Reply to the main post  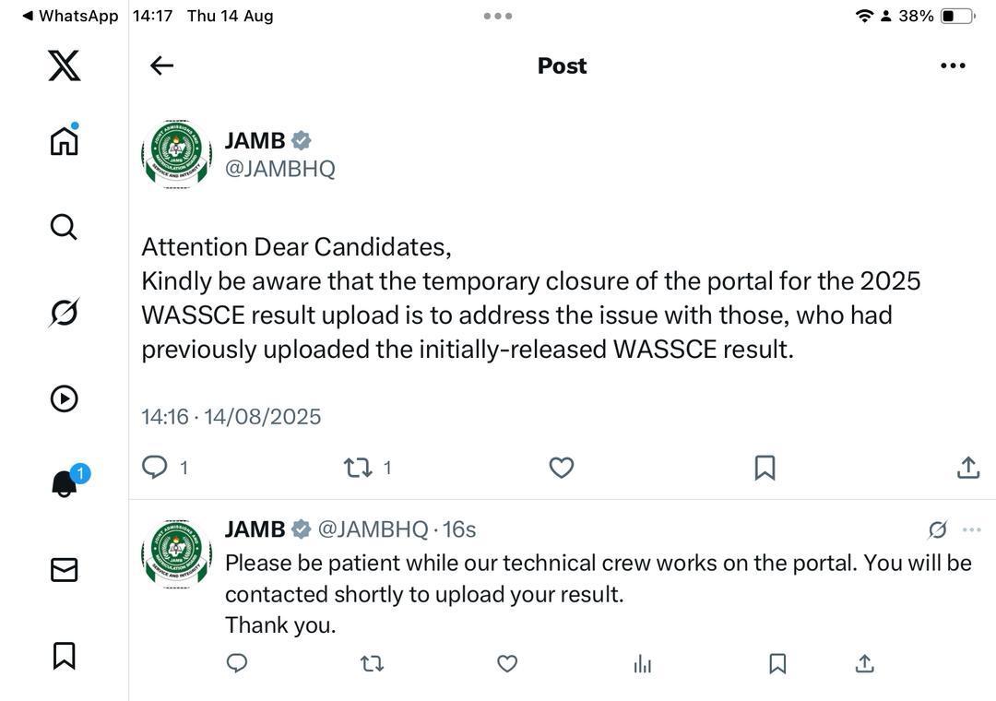click(x=154, y=468)
